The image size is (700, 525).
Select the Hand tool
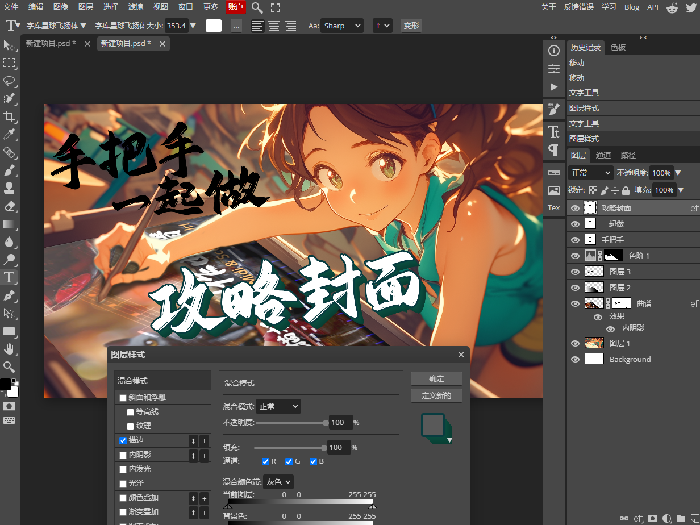point(9,349)
